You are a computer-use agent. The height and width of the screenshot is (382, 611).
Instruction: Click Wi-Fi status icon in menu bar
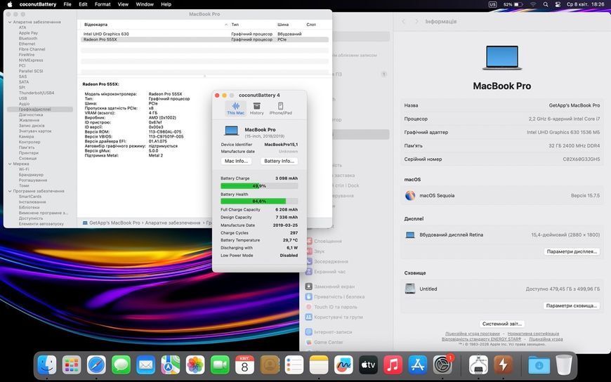click(x=532, y=4)
